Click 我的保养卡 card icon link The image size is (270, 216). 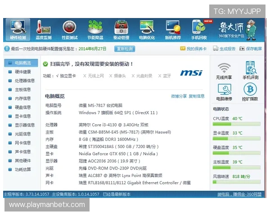(193, 49)
